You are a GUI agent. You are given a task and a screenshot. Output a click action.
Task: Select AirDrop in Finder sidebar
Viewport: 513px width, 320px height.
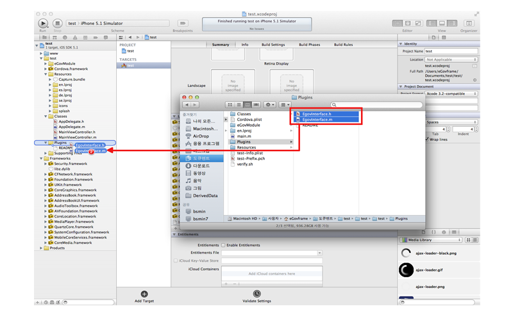click(x=201, y=136)
